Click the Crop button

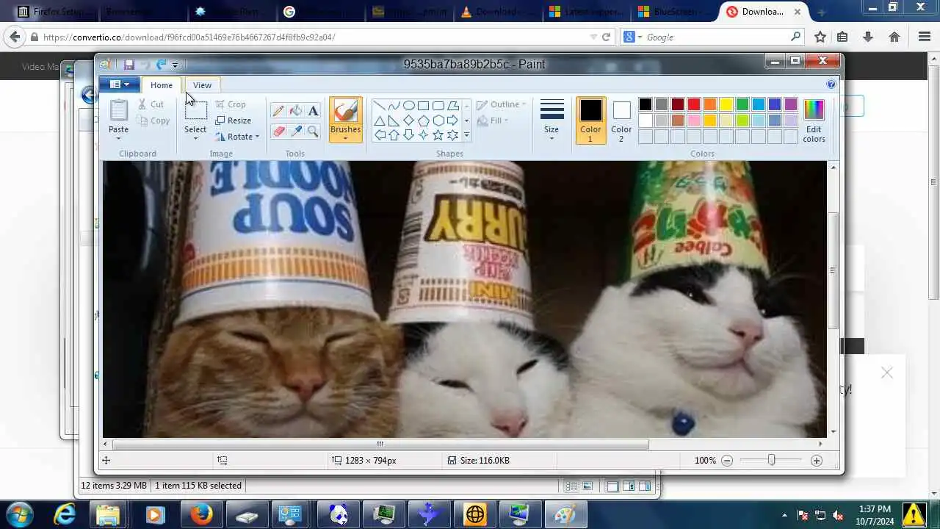coord(231,104)
